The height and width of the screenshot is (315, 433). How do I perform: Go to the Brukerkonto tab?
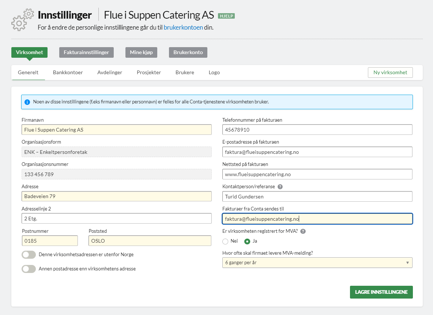188,52
